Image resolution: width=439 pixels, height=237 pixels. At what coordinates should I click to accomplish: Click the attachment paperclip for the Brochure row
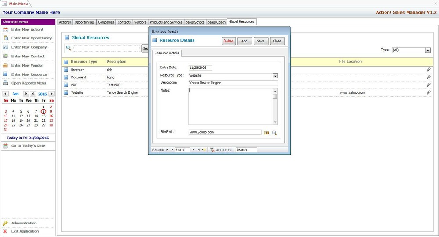pos(428,70)
